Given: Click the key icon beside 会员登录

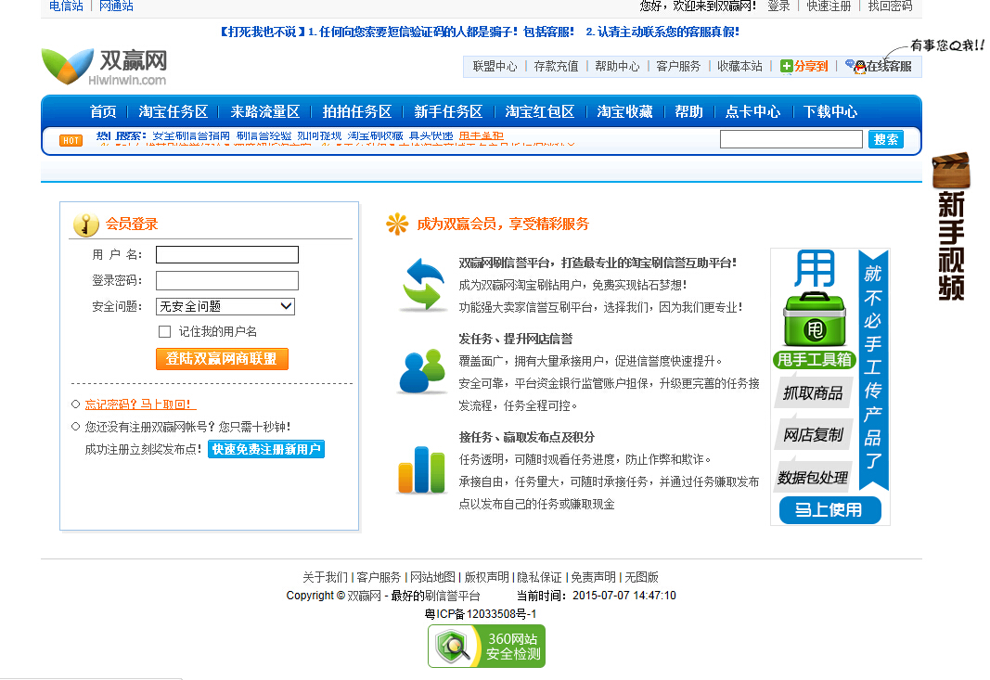Looking at the screenshot, I should tap(86, 225).
